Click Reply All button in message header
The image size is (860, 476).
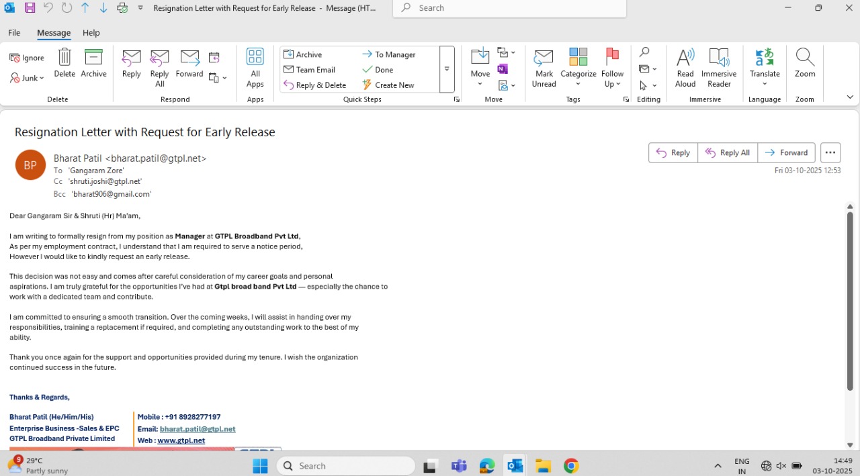[x=728, y=152]
